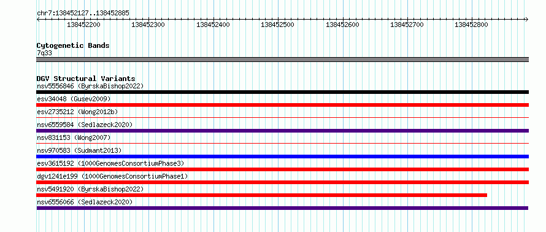546x232 pixels.
Task: Click the nsv5491920 (ByrskaBishop2022) label
Action: click(x=90, y=189)
